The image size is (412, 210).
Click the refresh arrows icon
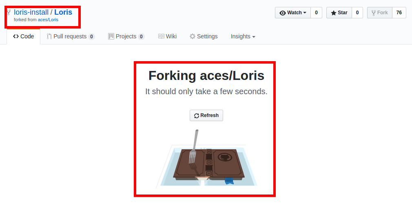point(197,116)
